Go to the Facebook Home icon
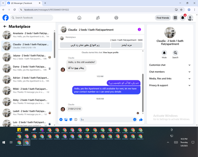The width and height of the screenshot is (198, 157). [x=79, y=18]
